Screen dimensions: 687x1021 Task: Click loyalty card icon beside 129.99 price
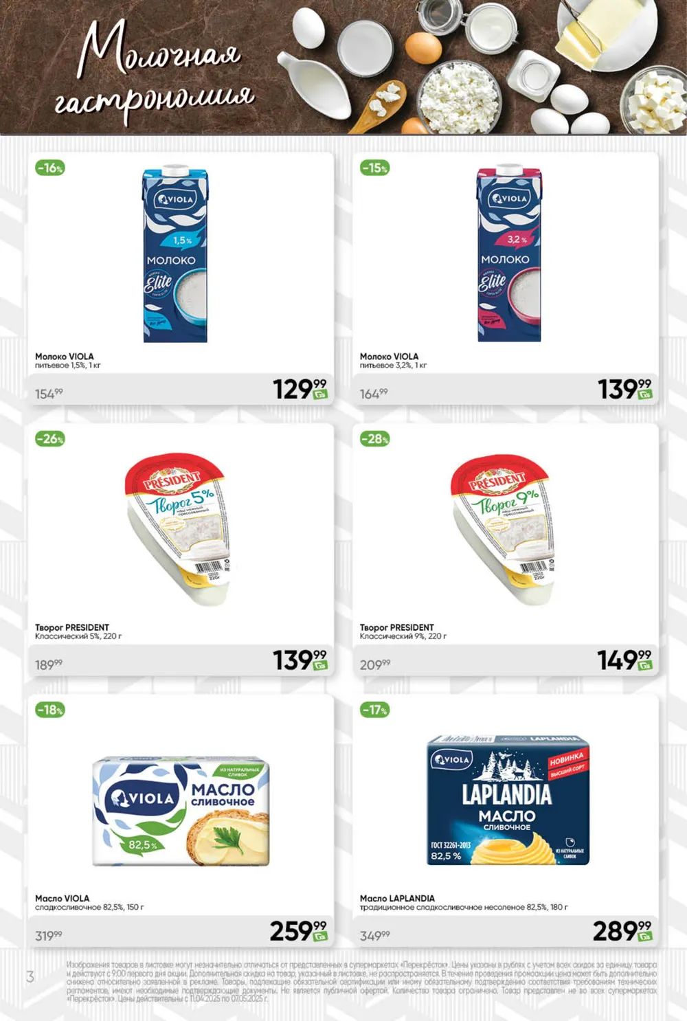tap(321, 394)
